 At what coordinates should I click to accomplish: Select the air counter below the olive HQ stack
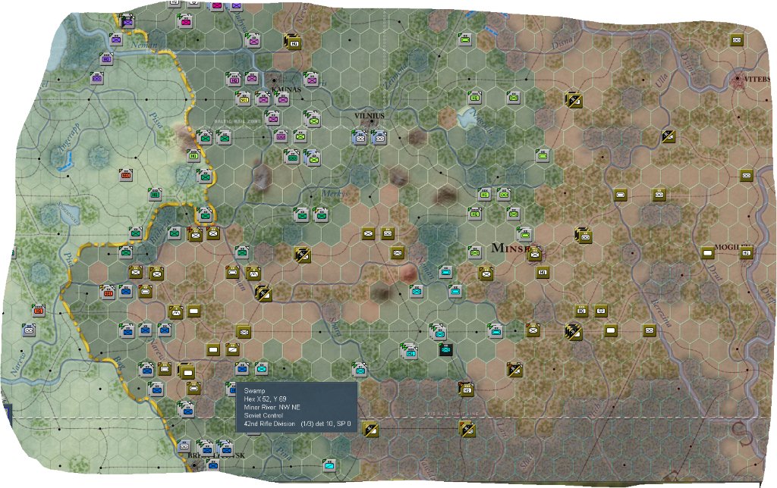[467, 429]
